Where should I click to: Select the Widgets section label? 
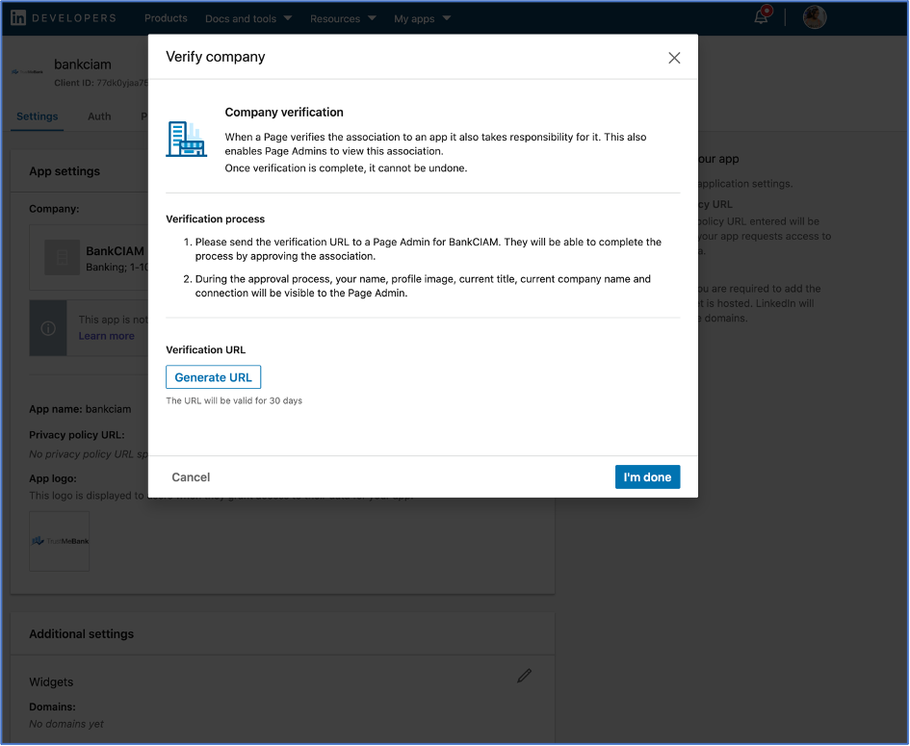coord(51,682)
